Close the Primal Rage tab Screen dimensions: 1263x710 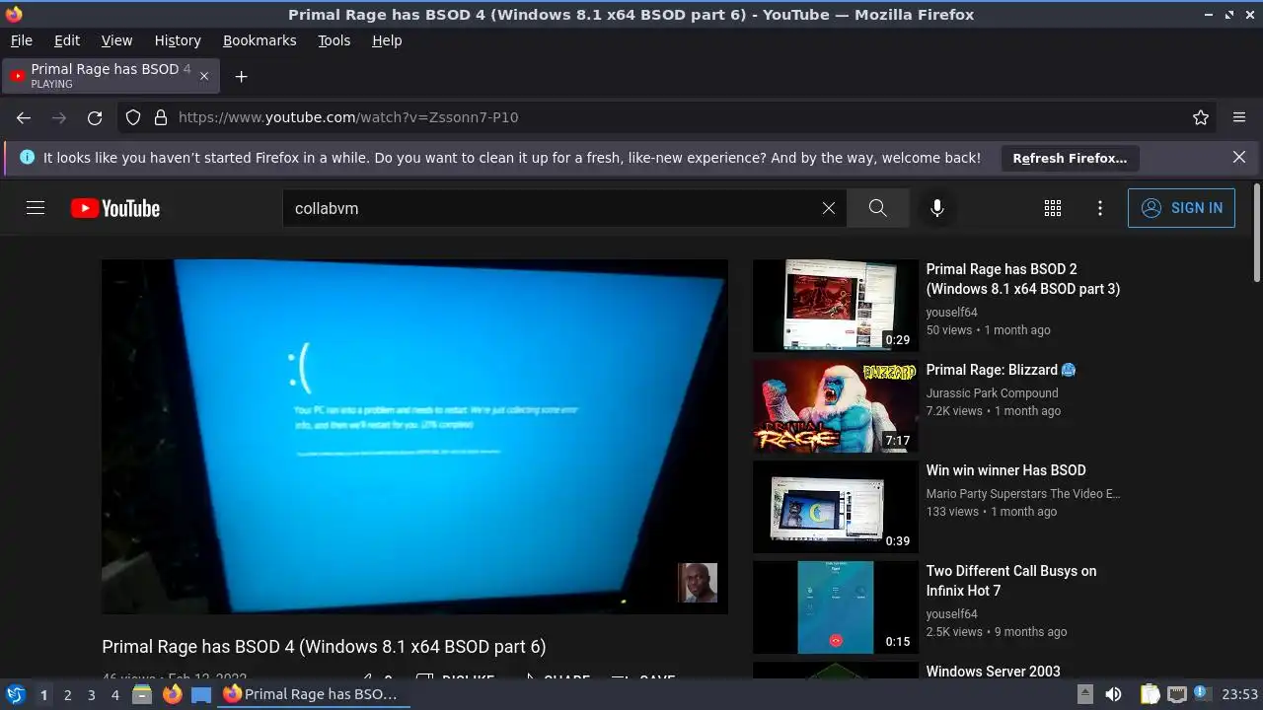(x=204, y=76)
